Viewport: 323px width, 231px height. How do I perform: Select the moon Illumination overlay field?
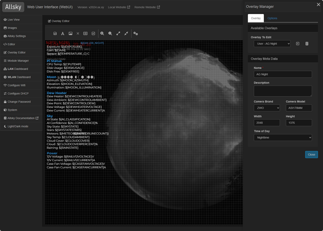74,87
